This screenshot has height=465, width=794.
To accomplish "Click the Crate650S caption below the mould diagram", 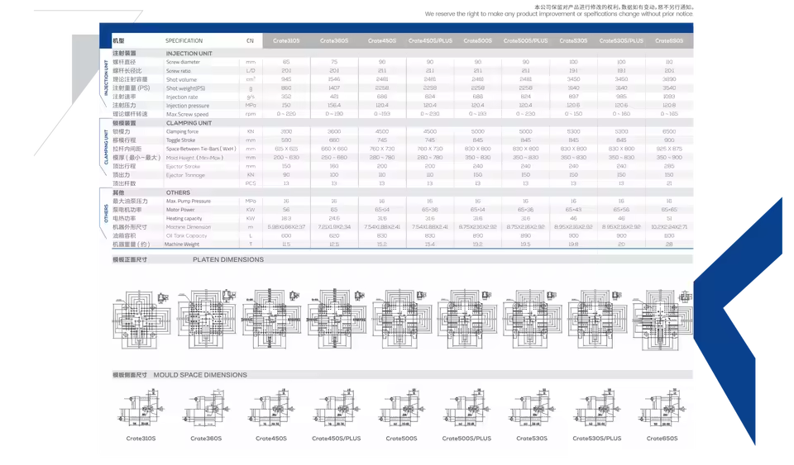I will coord(662,439).
